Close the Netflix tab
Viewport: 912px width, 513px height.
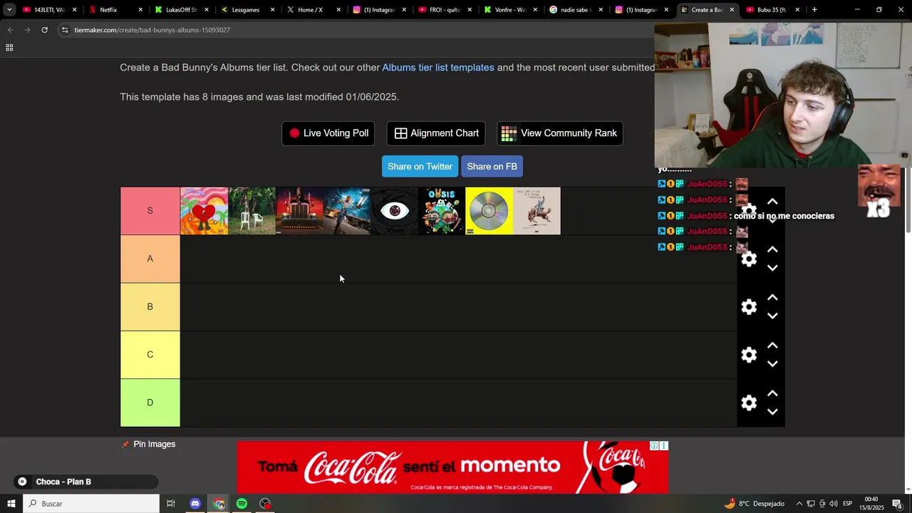tap(140, 10)
